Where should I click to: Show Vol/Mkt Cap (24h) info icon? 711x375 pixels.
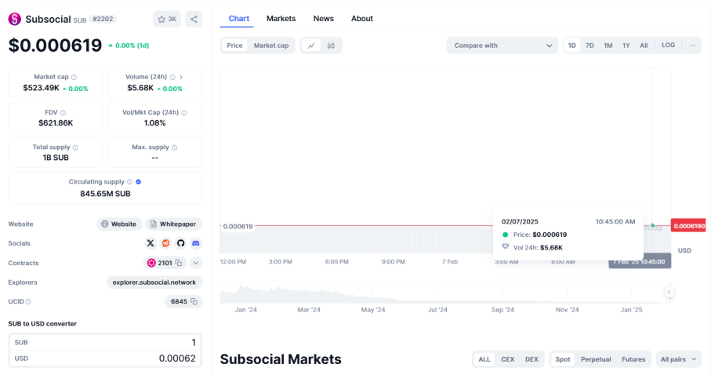point(184,113)
